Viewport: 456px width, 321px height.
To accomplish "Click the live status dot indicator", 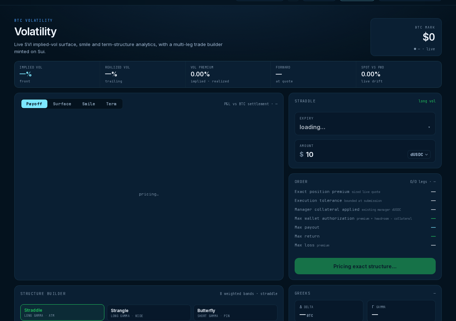I will point(415,49).
